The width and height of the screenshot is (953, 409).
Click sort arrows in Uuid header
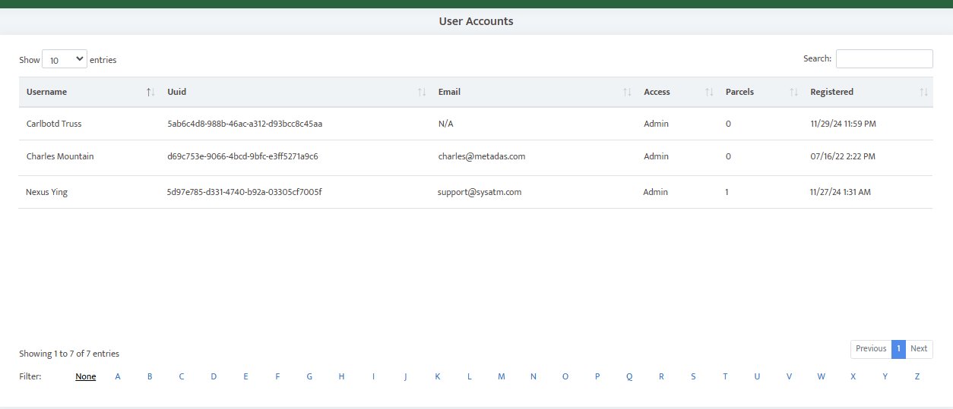pos(422,92)
